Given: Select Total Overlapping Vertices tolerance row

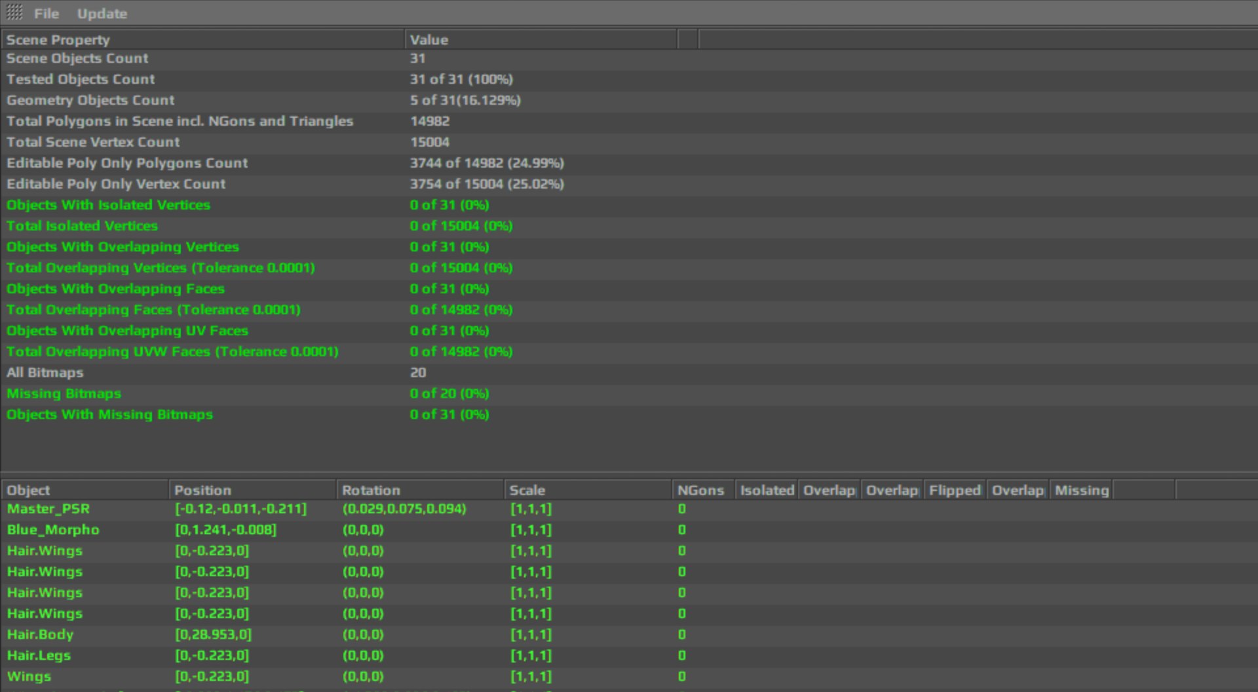Looking at the screenshot, I should (629, 268).
